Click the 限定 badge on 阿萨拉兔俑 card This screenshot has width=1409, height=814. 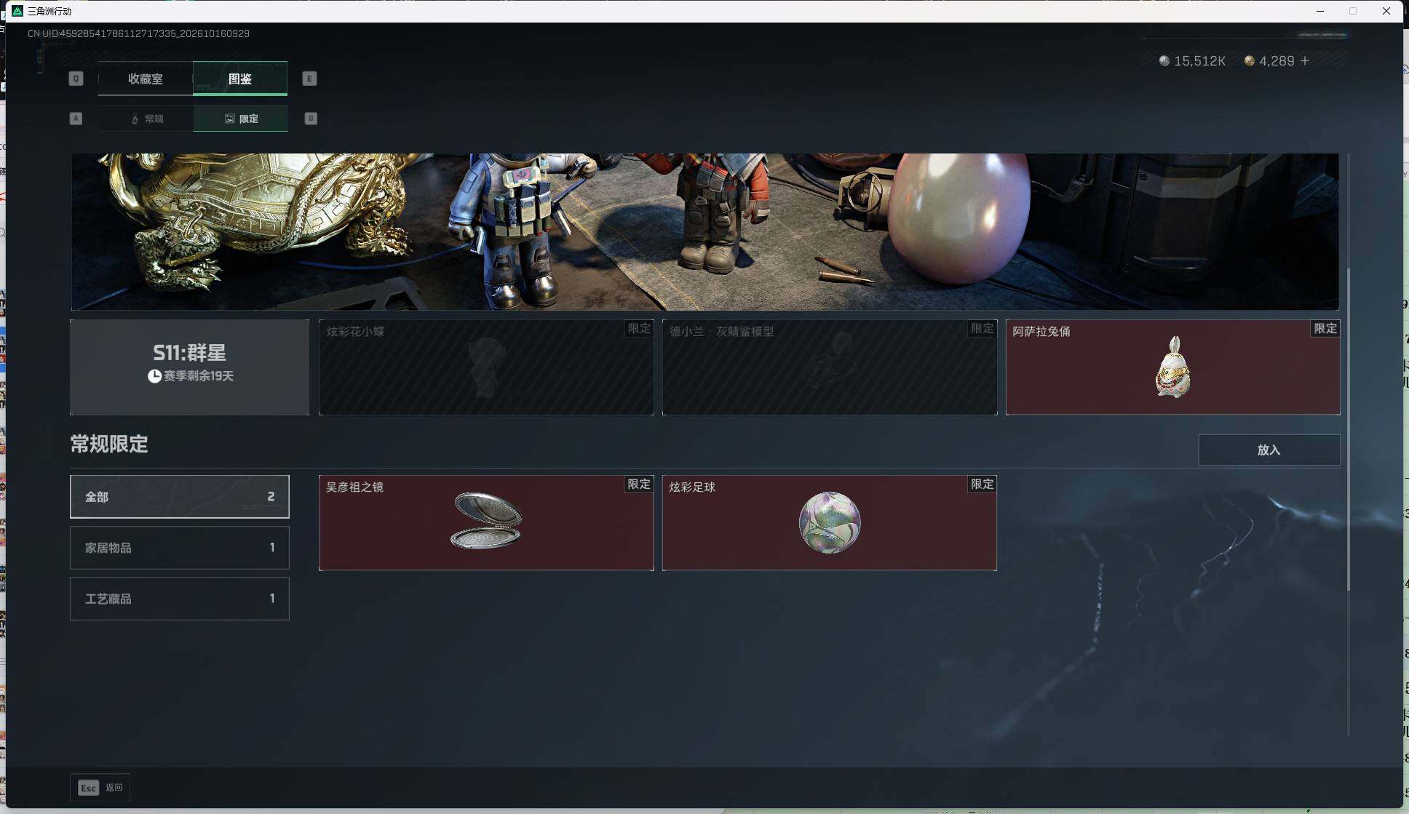(x=1325, y=329)
